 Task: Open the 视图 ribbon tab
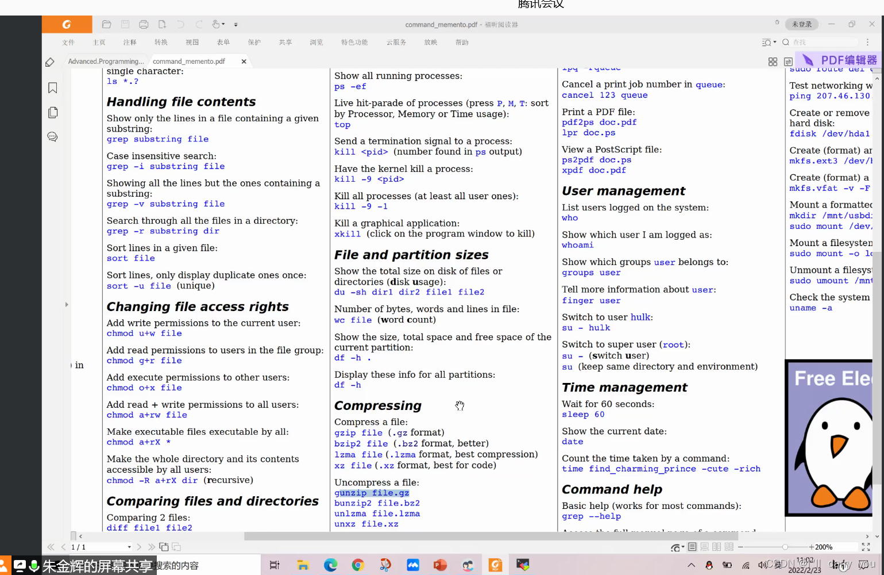(x=192, y=43)
